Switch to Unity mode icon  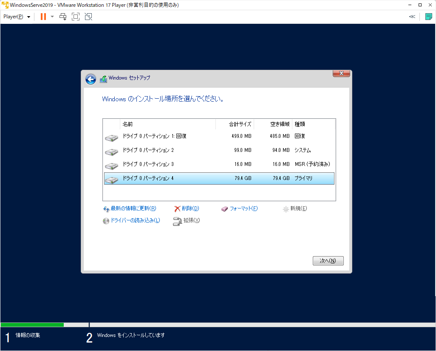[x=88, y=17]
